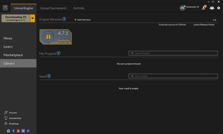
Task: Open the downloads icon with the orange badge
Action: point(204,8)
